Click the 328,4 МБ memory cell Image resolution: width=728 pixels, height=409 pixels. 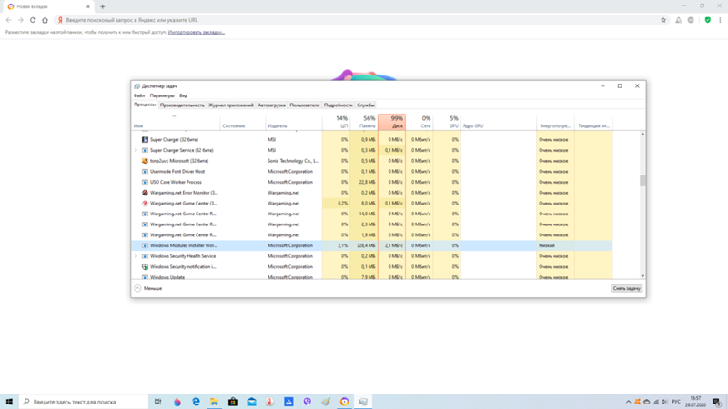pyautogui.click(x=364, y=245)
